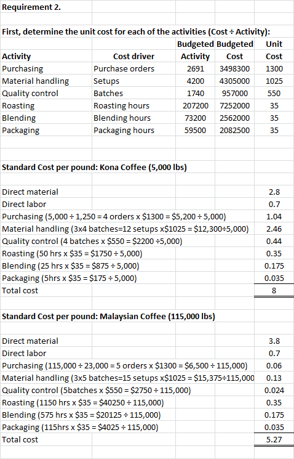Click the Roasting 1150 hrs calculation row
Viewport: 294px width, 459px height.
click(x=82, y=402)
